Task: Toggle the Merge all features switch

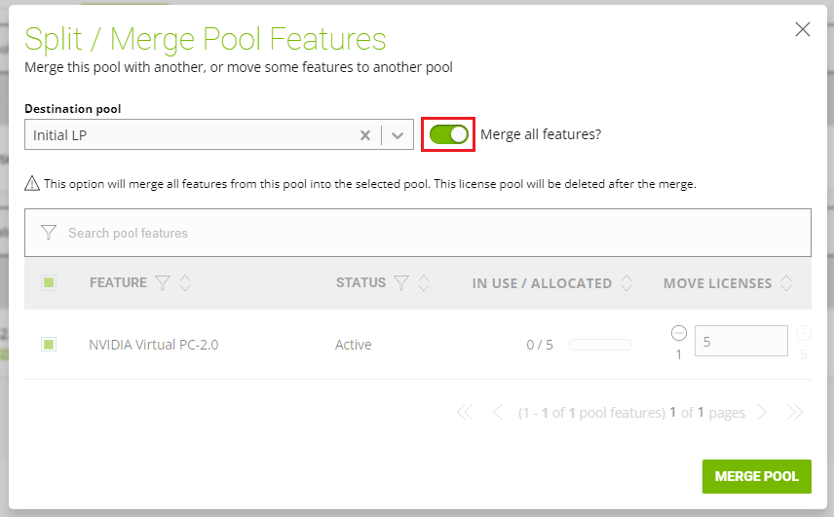Action: pyautogui.click(x=448, y=134)
